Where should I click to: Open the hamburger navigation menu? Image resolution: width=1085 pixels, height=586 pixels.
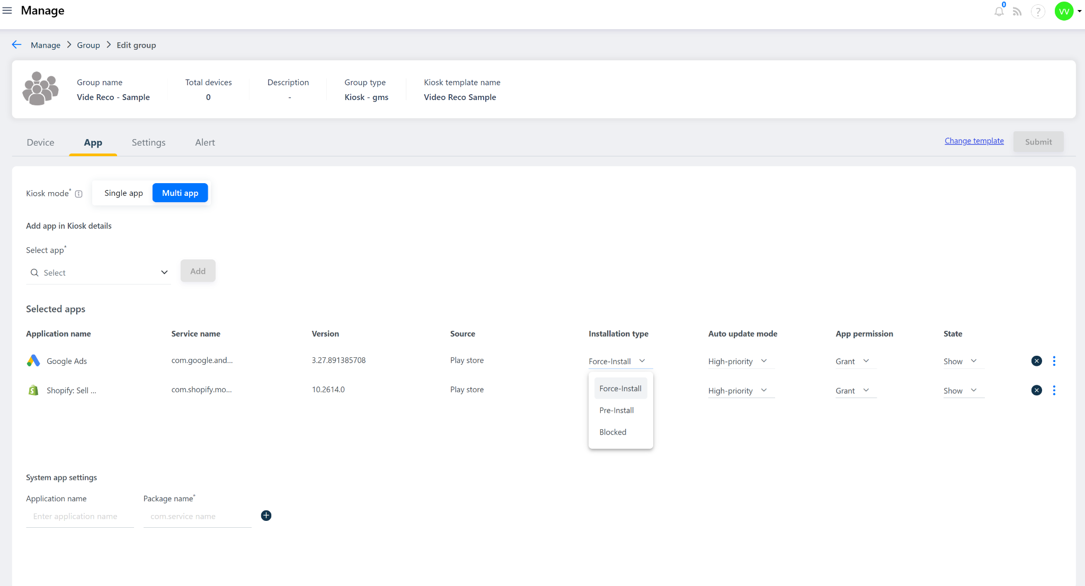pos(7,11)
